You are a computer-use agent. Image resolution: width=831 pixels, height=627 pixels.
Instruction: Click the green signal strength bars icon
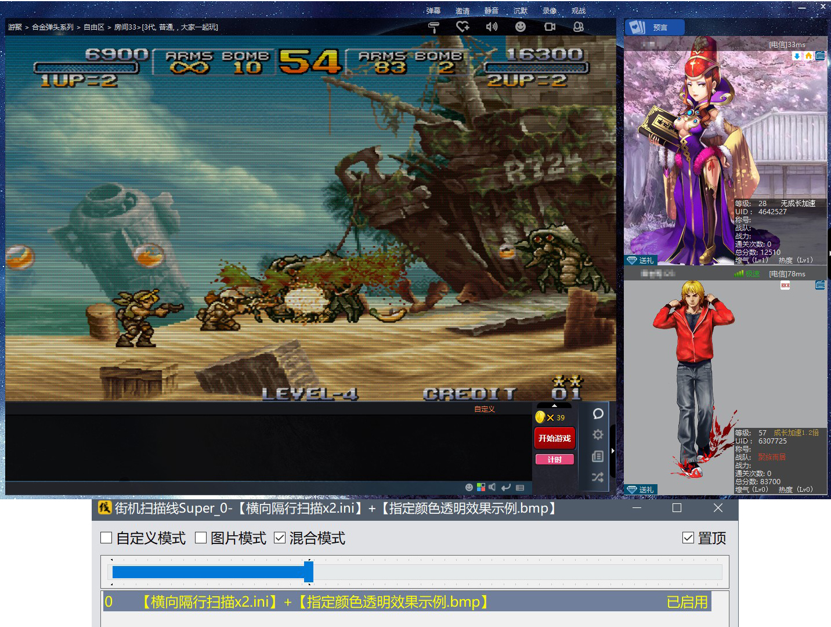coord(739,273)
